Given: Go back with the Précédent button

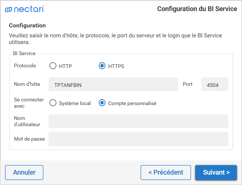Looking at the screenshot, I should (166, 172).
